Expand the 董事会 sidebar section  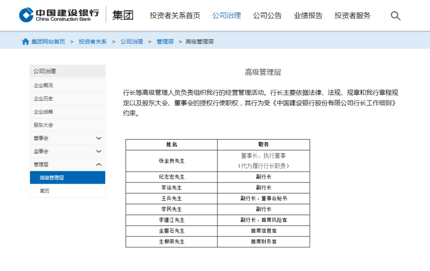click(98, 138)
